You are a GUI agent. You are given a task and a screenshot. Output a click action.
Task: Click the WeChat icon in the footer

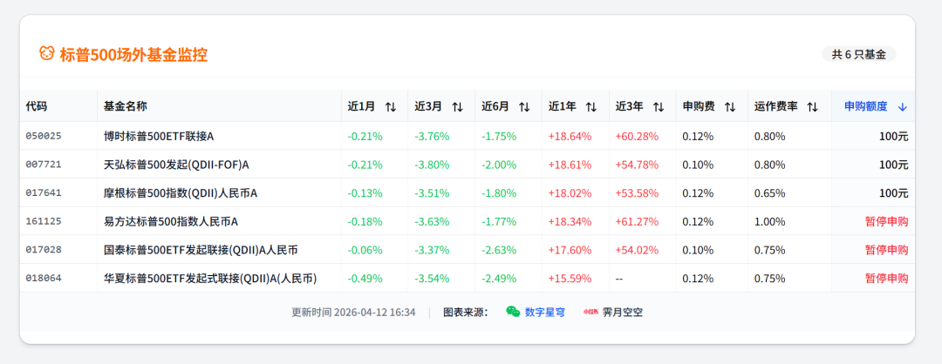tap(513, 312)
